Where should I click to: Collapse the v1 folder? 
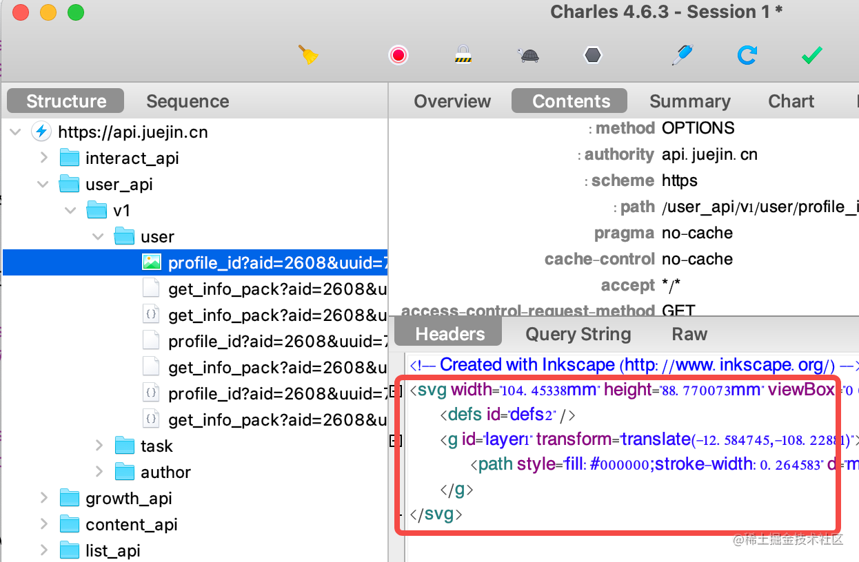(x=71, y=210)
